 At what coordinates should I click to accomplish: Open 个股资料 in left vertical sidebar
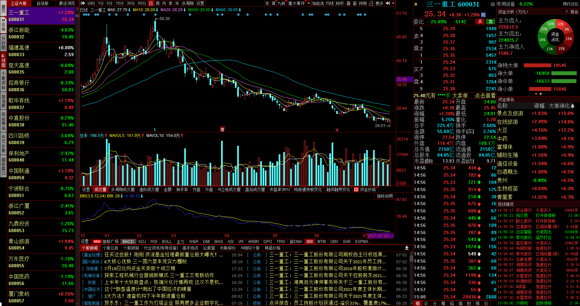tap(3, 80)
